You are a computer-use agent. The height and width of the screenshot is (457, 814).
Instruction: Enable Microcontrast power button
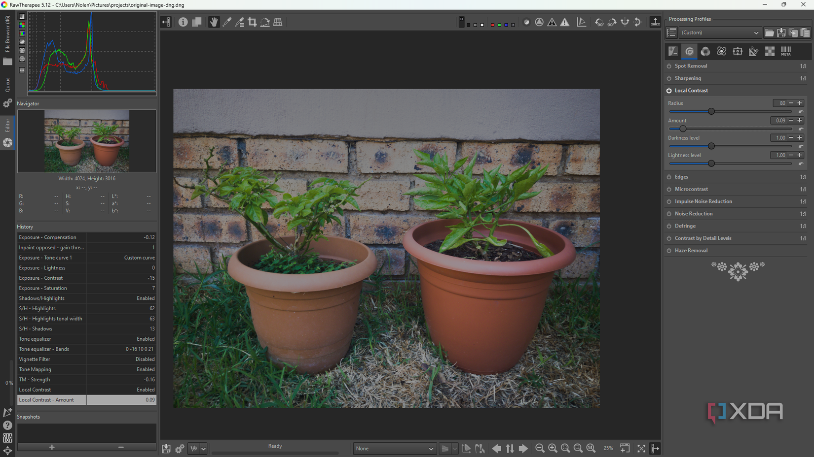click(669, 189)
